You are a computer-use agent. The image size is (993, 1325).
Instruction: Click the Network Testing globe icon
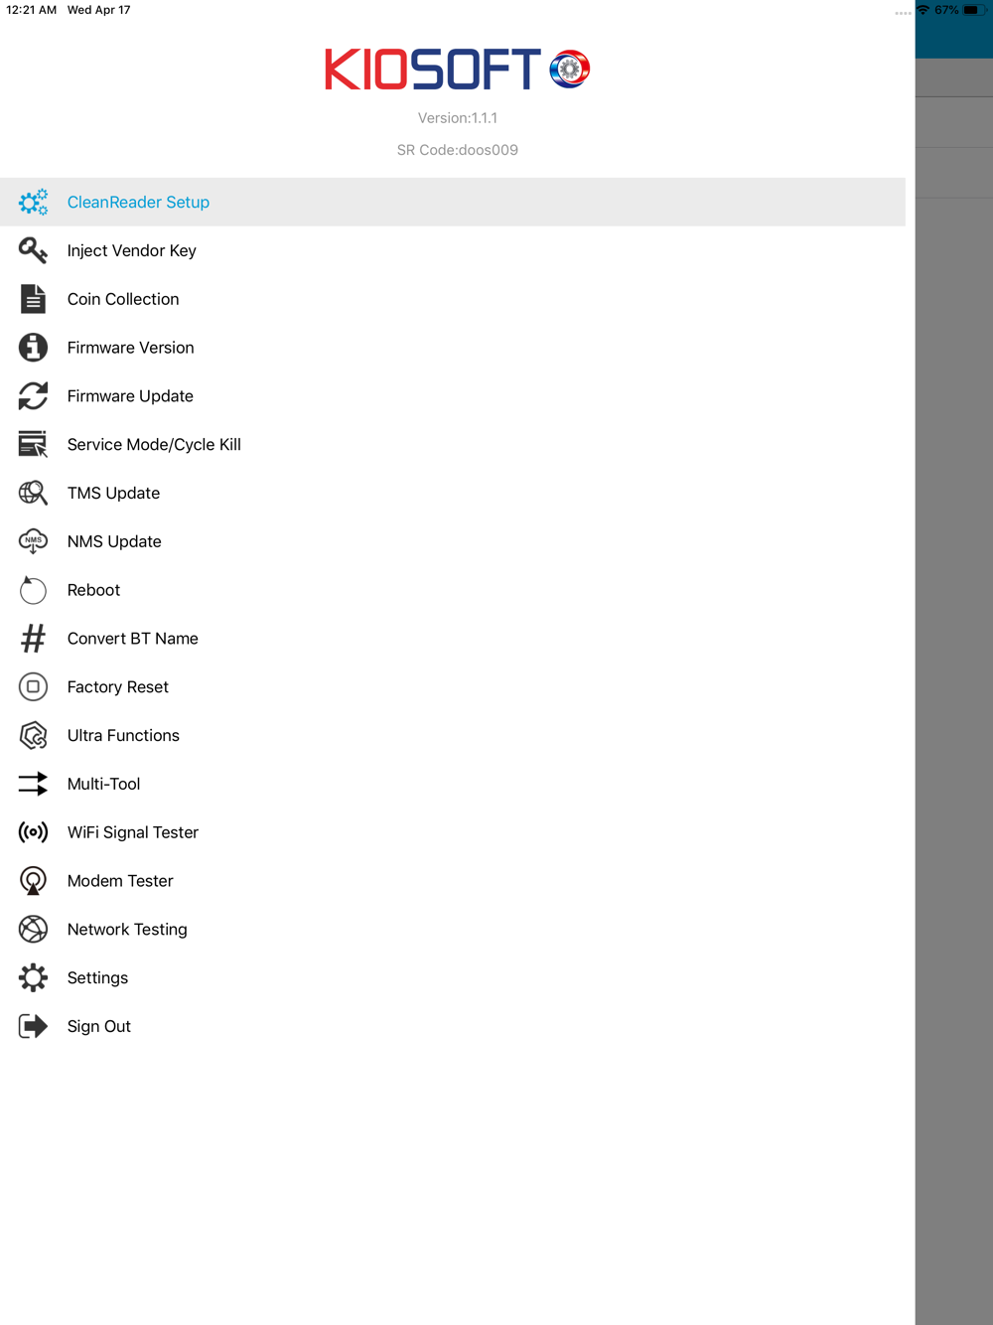tap(33, 930)
